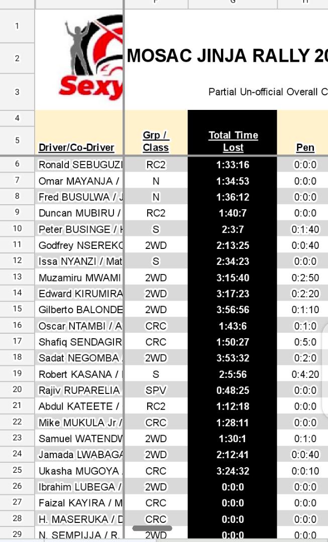
Task: Select row 20 via its row number
Action: pyautogui.click(x=17, y=389)
